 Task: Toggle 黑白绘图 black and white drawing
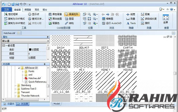(55, 19)
